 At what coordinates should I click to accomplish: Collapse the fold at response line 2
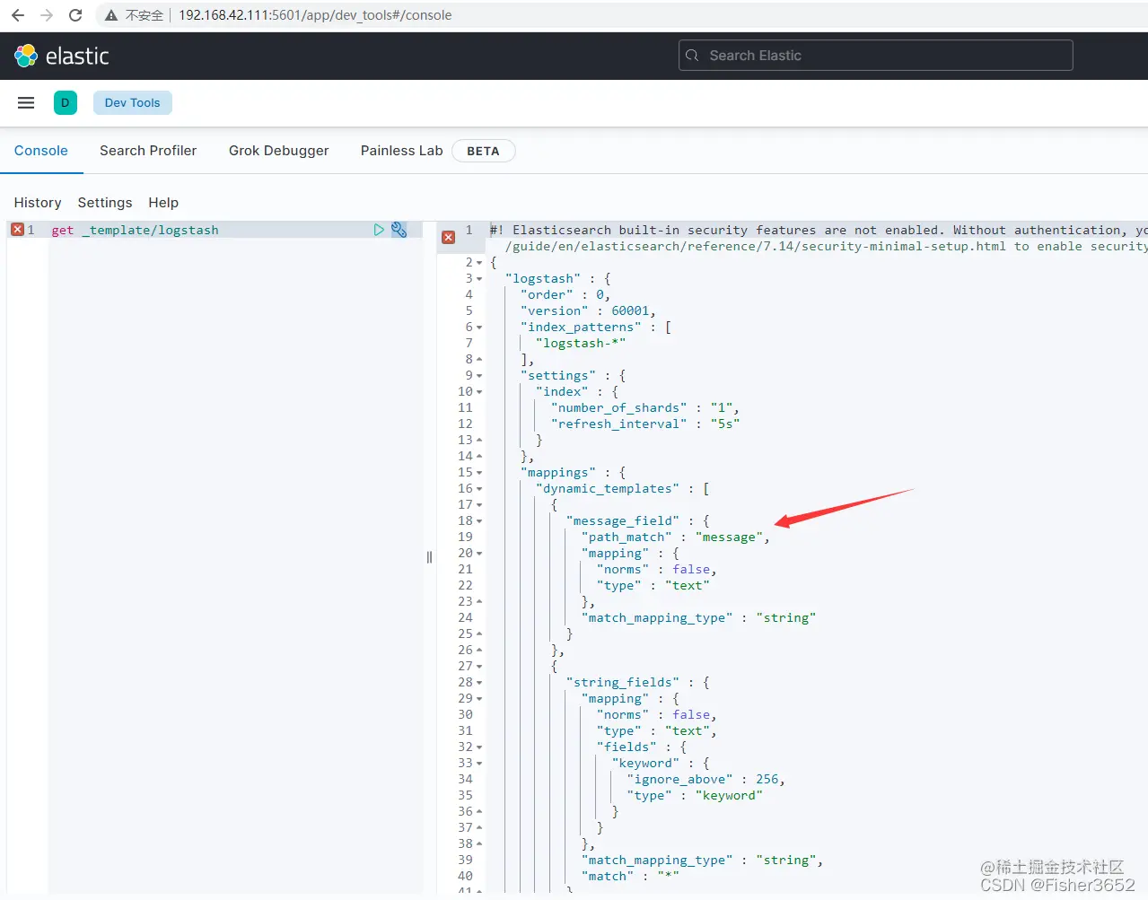[479, 263]
